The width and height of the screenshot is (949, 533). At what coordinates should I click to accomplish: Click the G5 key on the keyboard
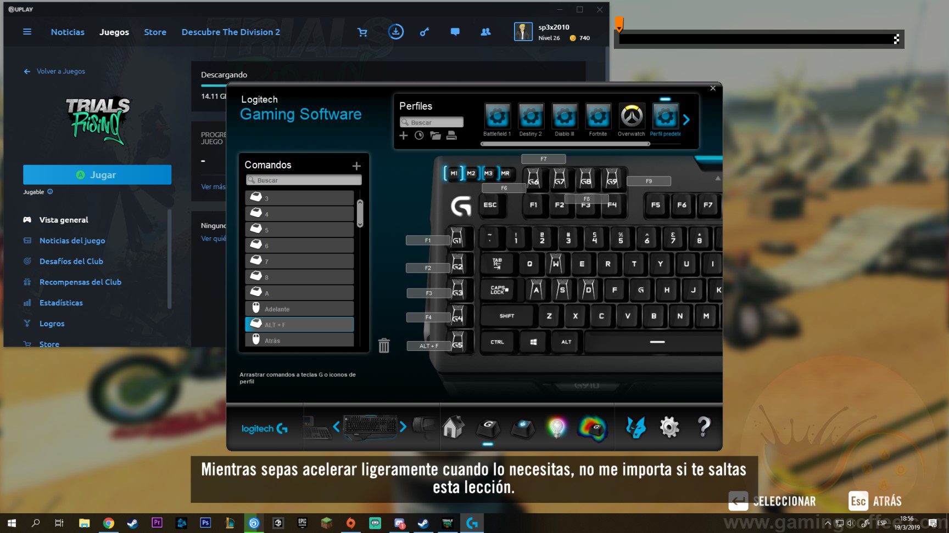pos(457,343)
